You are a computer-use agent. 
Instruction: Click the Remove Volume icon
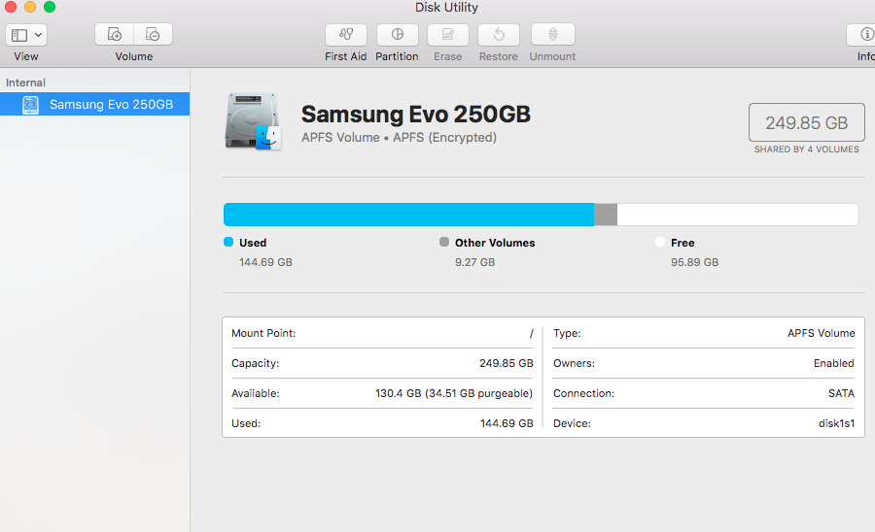coord(153,35)
